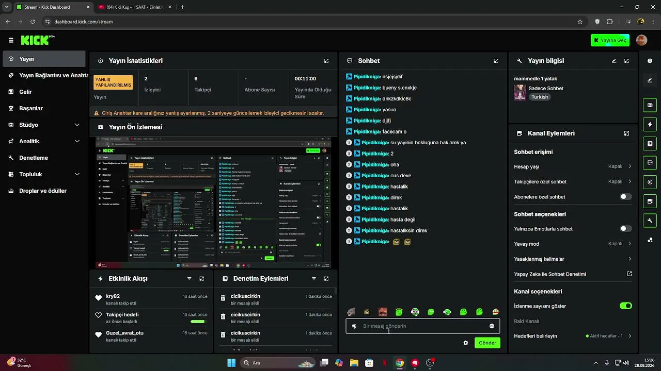Click the Sadece Sohbet category name
Image resolution: width=661 pixels, height=371 pixels.
[546, 89]
